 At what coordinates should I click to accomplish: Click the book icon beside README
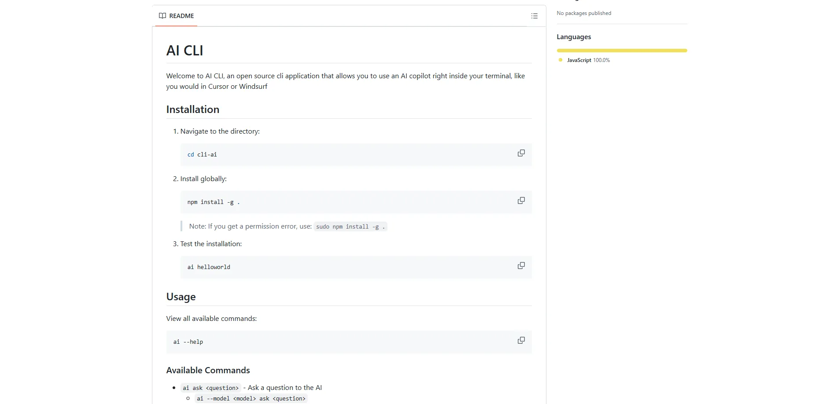(x=162, y=16)
